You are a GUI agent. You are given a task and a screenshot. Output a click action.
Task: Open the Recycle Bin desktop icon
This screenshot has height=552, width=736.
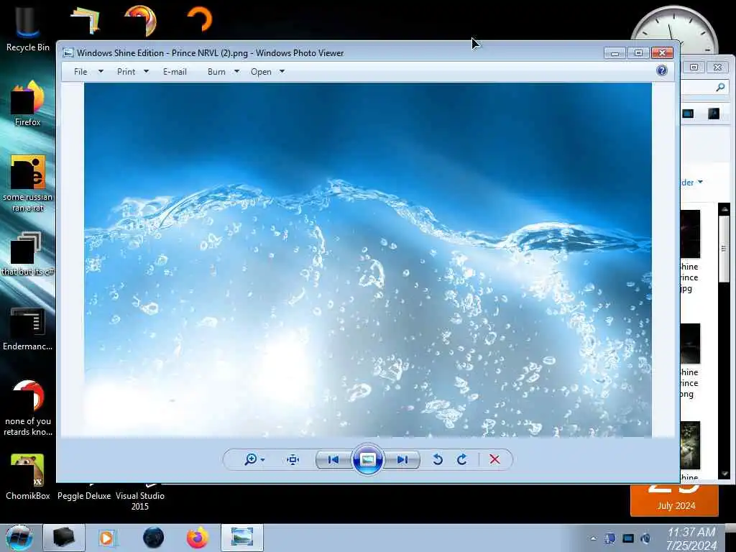(28, 28)
